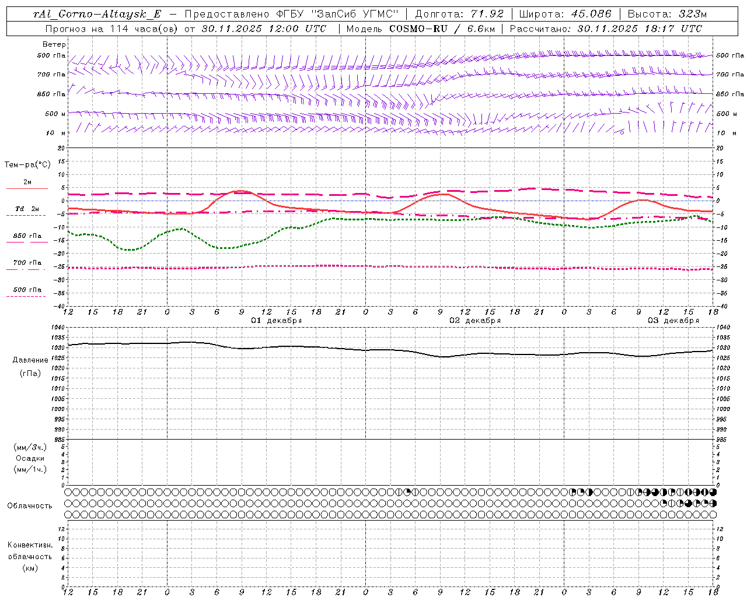
Task: Click the (гПа) pressure unit label
Action: 30,373
